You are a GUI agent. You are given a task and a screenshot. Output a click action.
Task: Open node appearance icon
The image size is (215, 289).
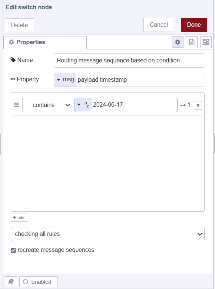click(x=206, y=42)
